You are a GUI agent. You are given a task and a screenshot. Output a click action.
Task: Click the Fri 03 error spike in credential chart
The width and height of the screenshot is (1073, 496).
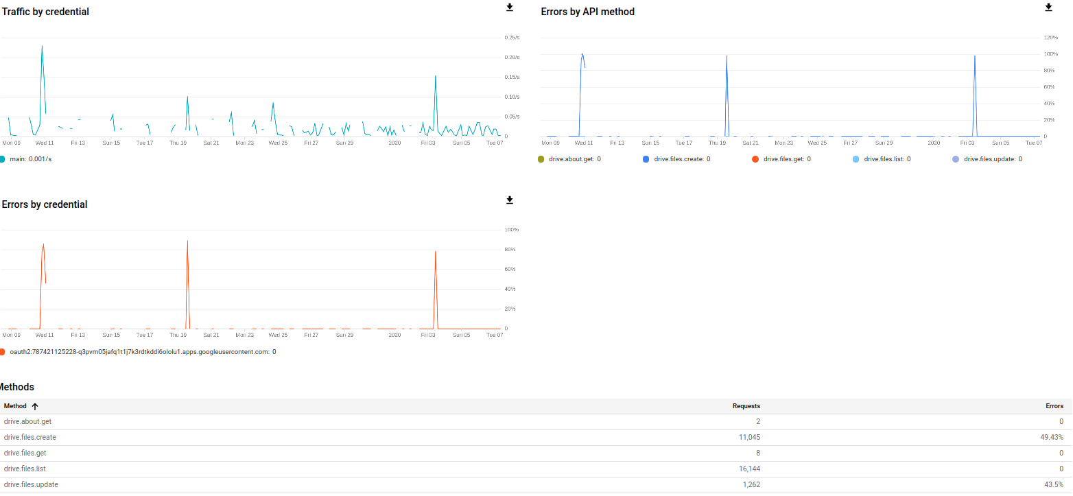[435, 252]
